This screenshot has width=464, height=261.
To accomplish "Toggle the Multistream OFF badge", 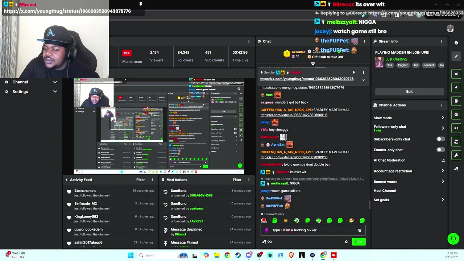I will click(x=127, y=53).
